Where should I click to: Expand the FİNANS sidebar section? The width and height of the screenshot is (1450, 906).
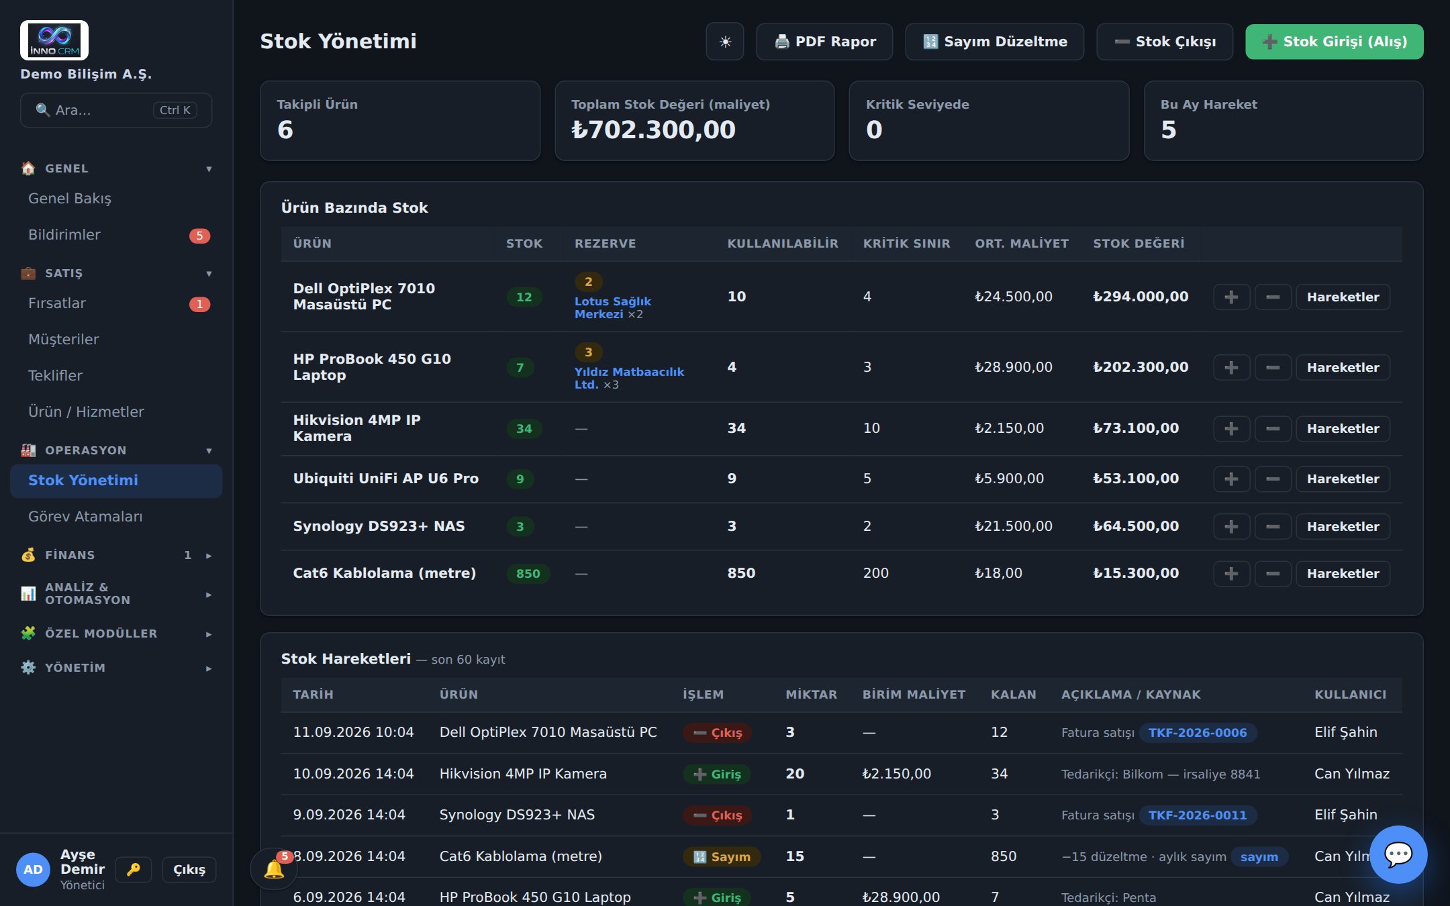coord(116,555)
